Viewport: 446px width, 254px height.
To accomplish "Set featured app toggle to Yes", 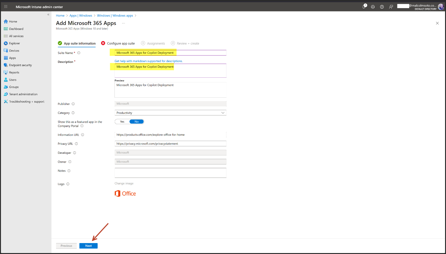I will coord(122,122).
